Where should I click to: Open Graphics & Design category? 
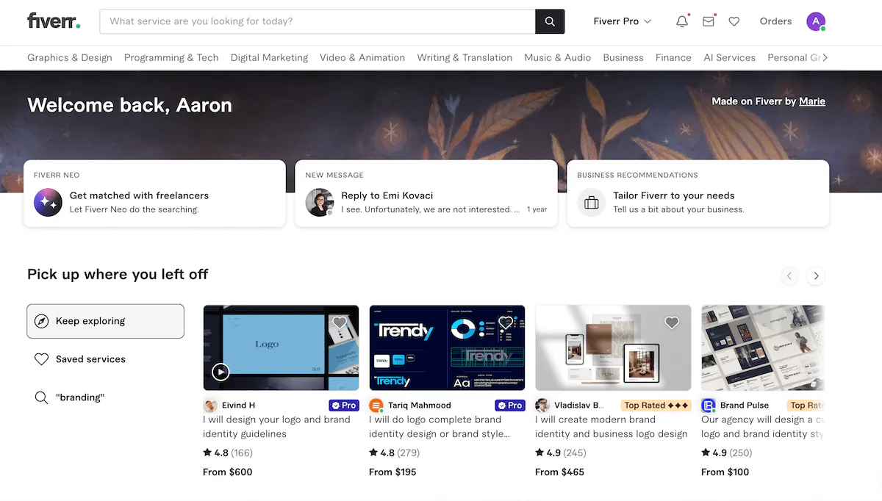tap(70, 57)
